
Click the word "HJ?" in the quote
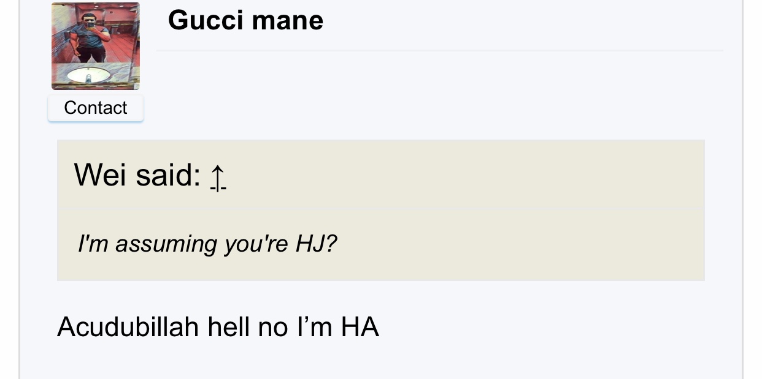(x=316, y=244)
